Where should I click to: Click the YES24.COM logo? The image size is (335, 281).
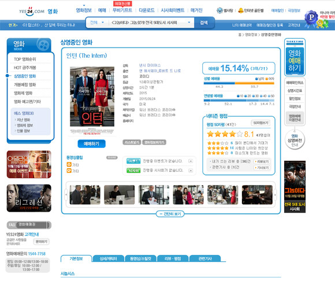(x=32, y=11)
